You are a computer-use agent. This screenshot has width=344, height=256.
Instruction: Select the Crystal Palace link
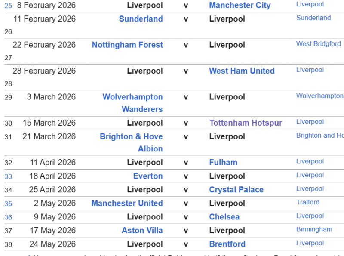pos(236,190)
